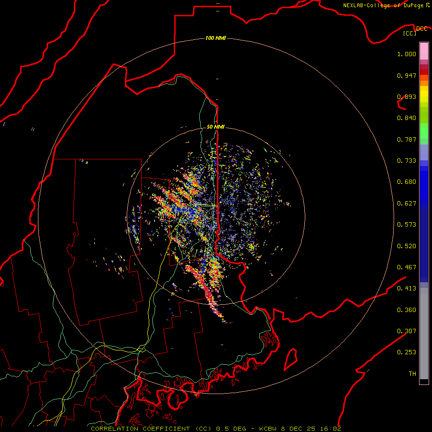432x432 pixels.
Task: Click the 0.413 scale value
Action: coord(407,288)
